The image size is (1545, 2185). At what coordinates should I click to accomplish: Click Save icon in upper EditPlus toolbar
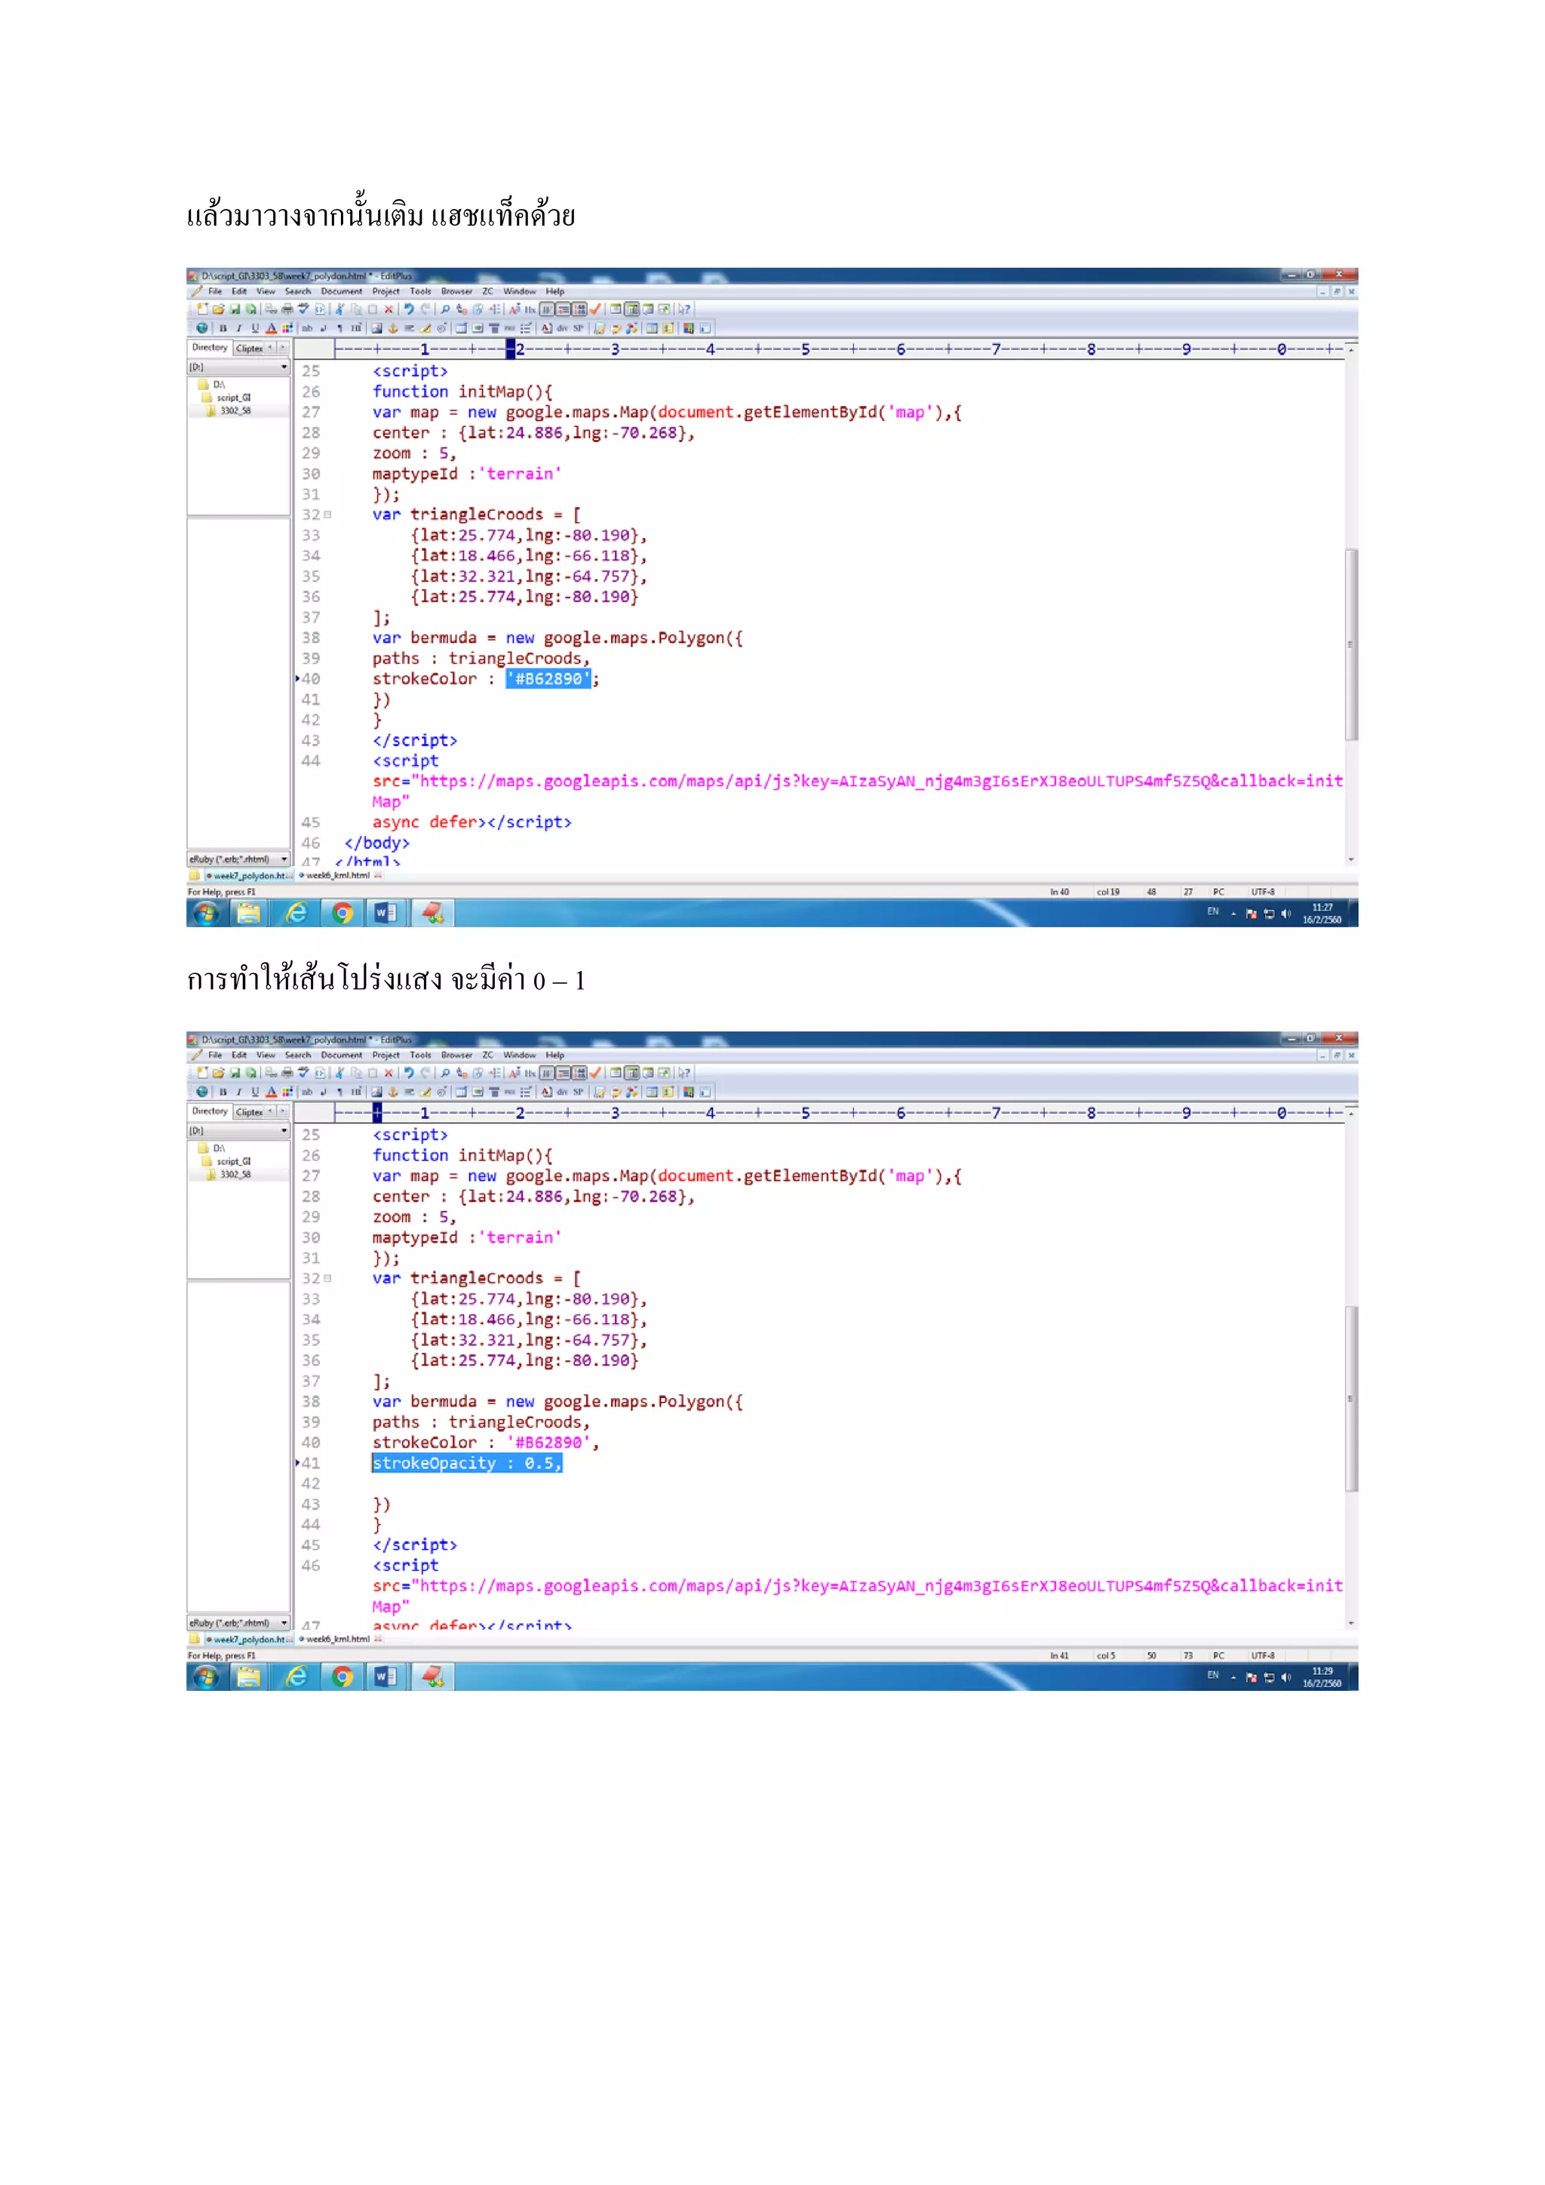coord(235,309)
